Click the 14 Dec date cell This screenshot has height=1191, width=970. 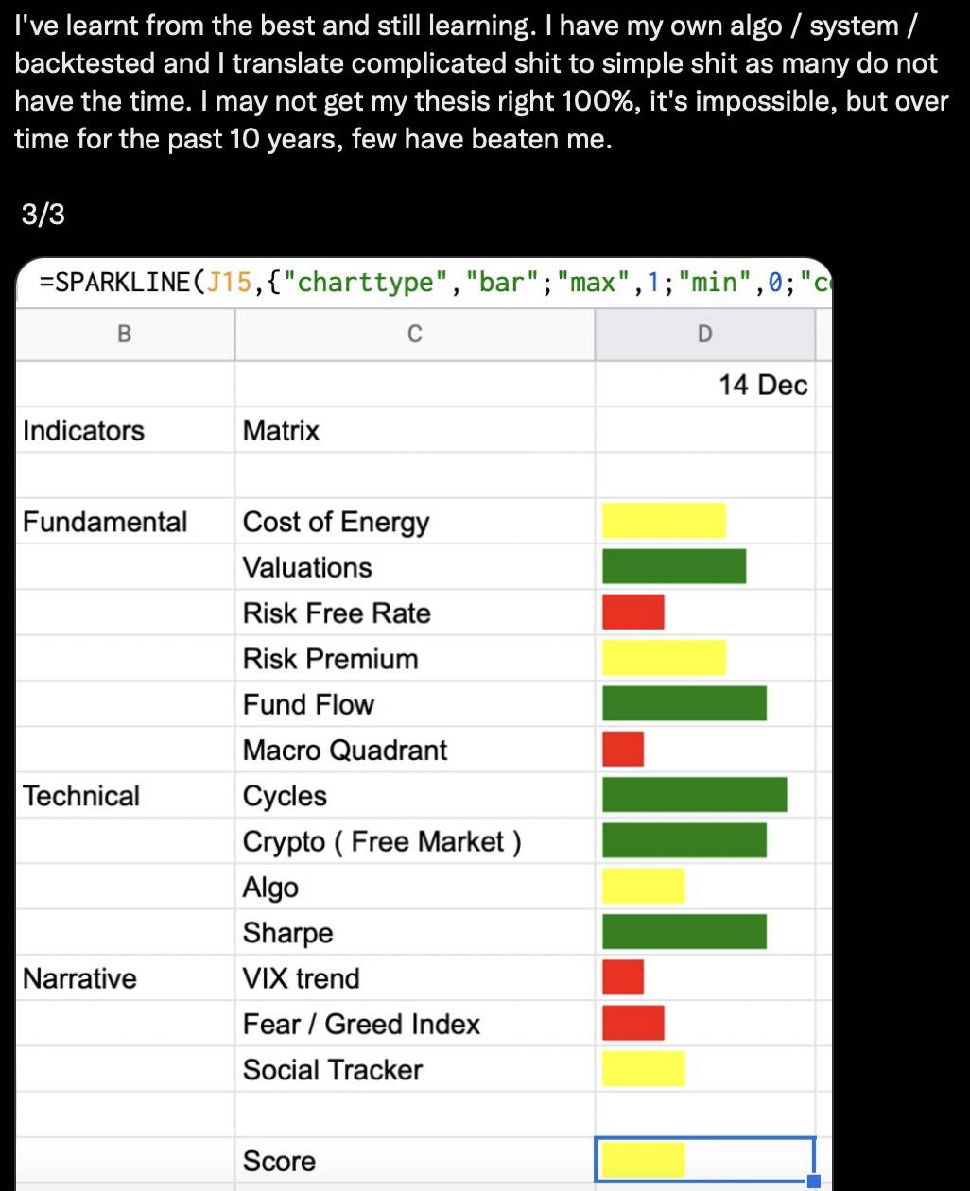coord(704,385)
